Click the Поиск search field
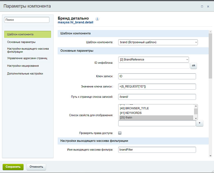 point(27,20)
